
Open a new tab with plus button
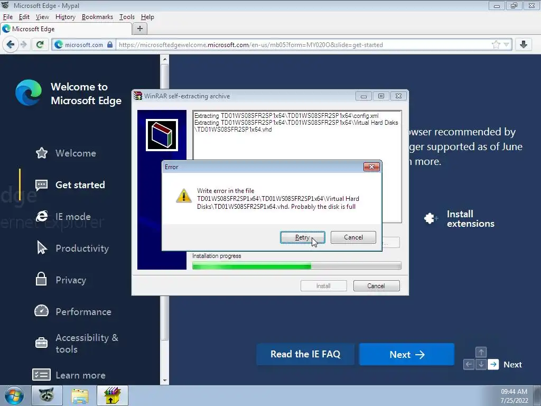[139, 29]
